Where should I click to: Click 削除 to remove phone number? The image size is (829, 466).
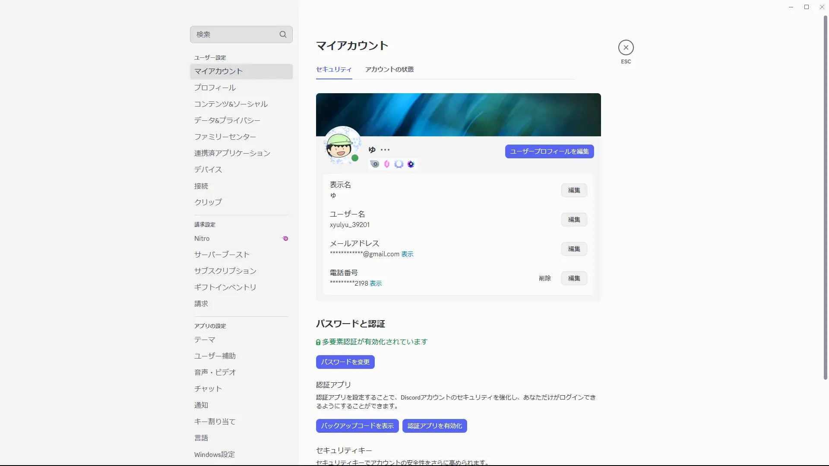point(544,278)
